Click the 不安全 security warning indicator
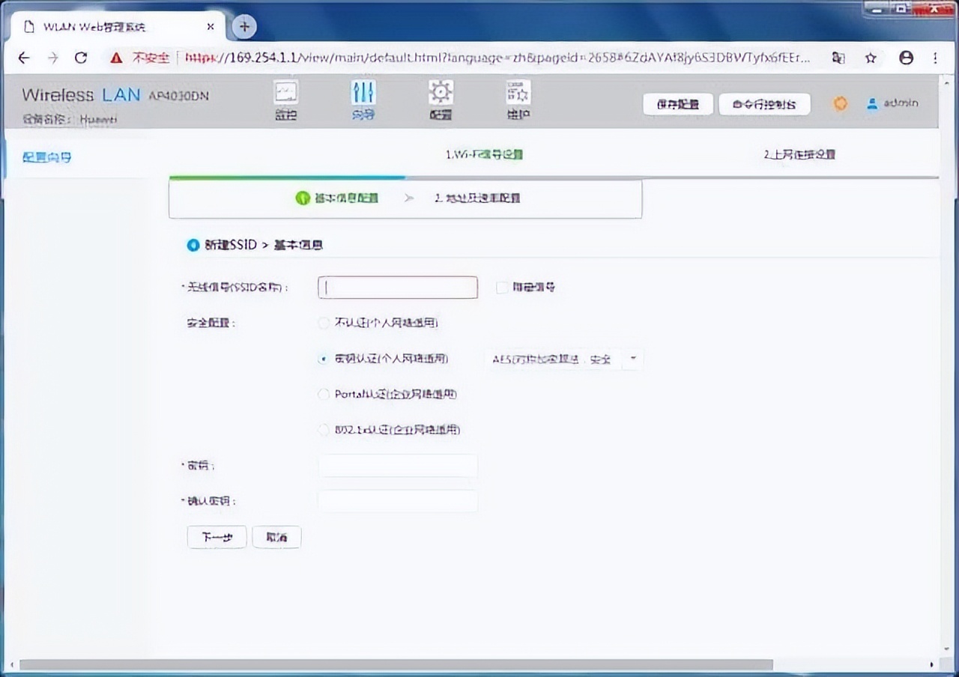 (150, 58)
